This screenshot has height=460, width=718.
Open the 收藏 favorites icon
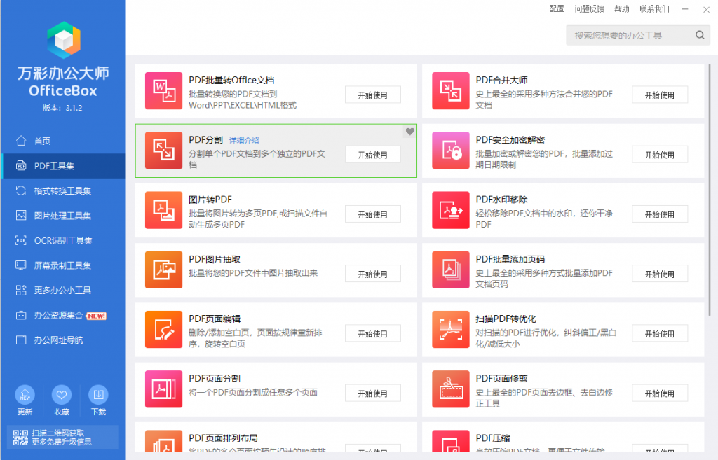61,394
